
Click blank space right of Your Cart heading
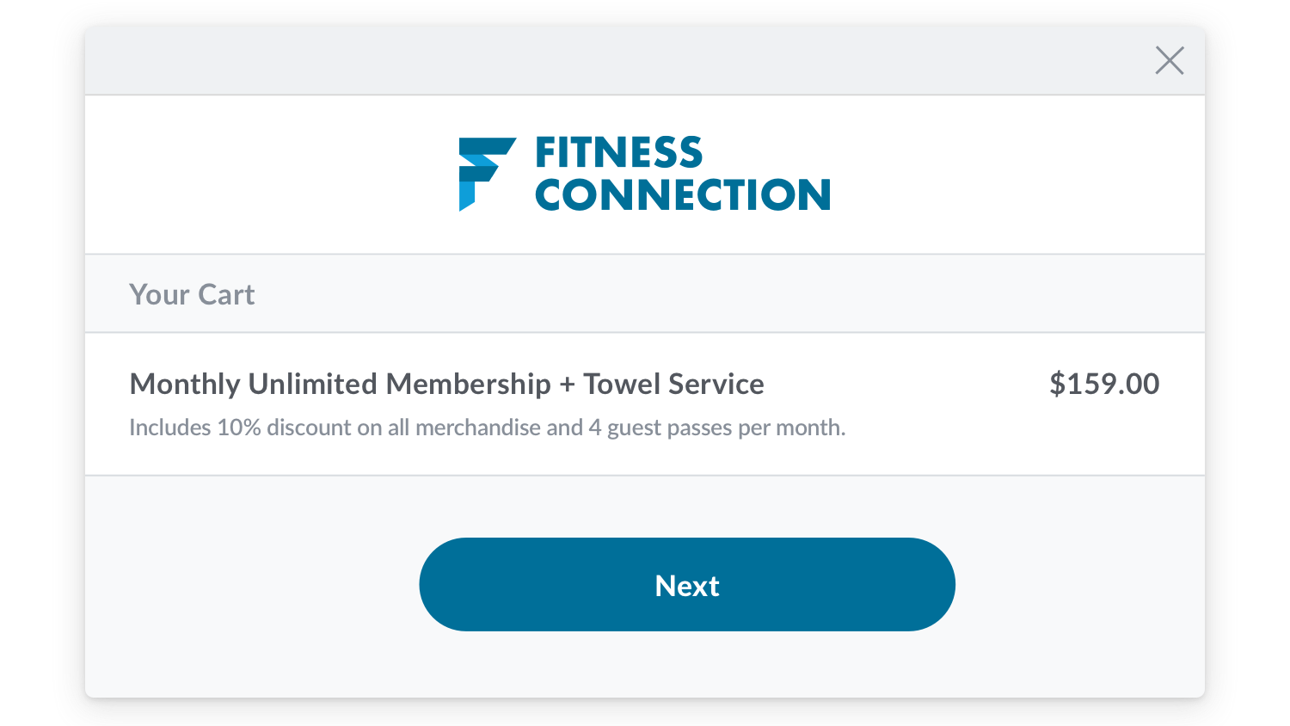pos(688,294)
